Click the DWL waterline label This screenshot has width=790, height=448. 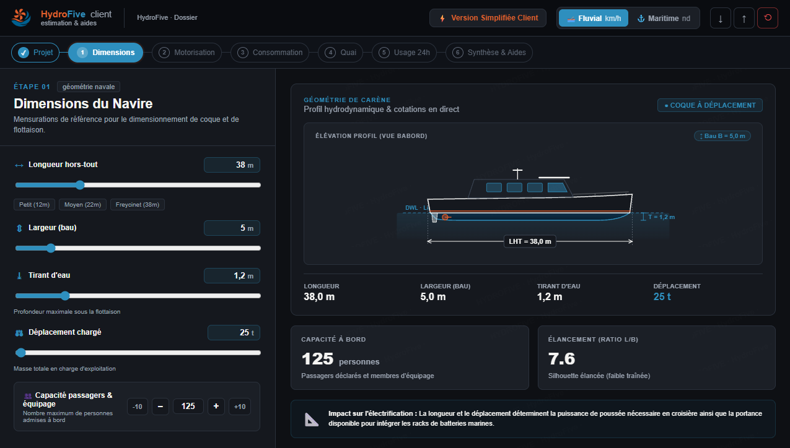tap(417, 208)
